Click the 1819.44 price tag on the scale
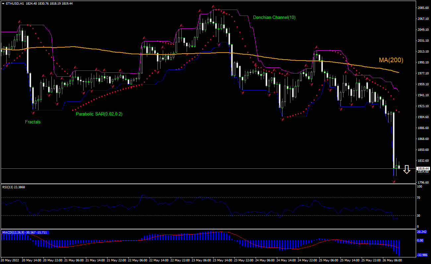 423,168
